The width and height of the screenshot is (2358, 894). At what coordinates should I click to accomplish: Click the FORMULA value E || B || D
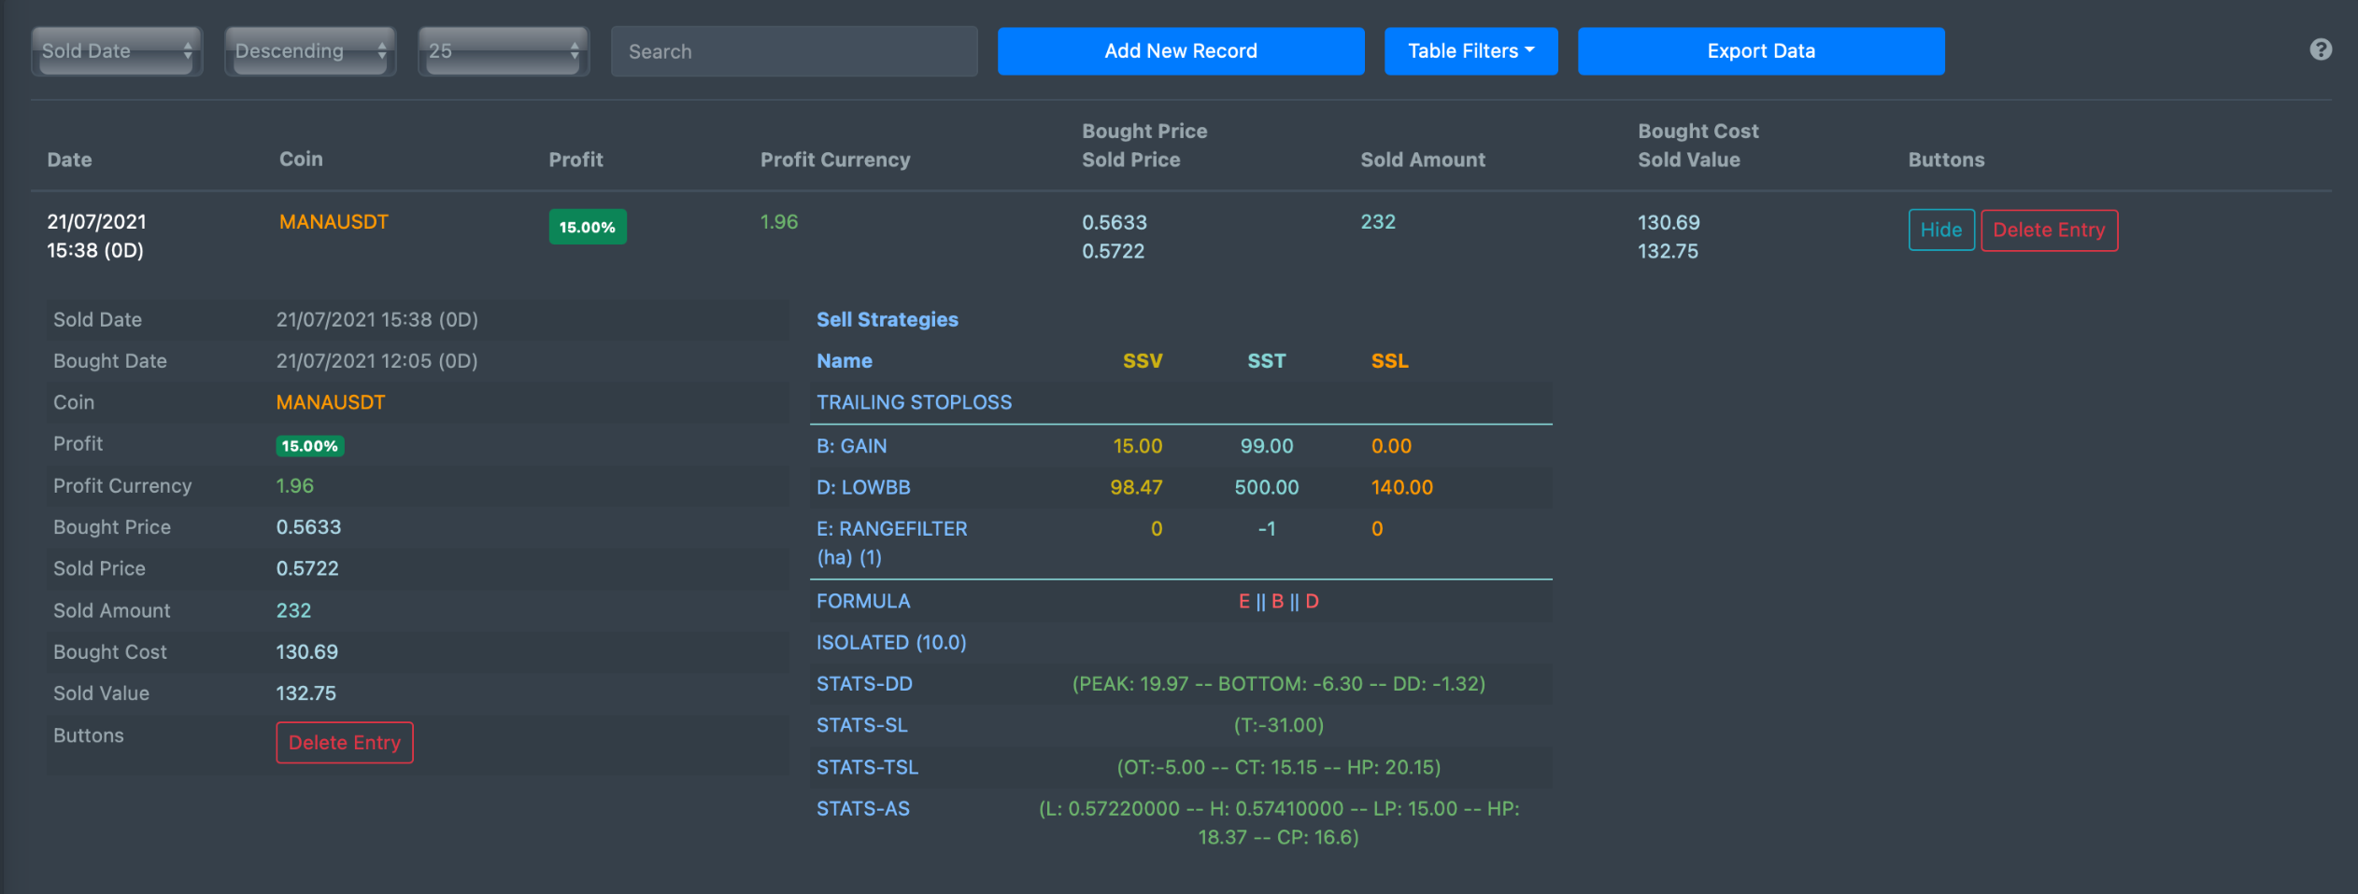tap(1279, 601)
